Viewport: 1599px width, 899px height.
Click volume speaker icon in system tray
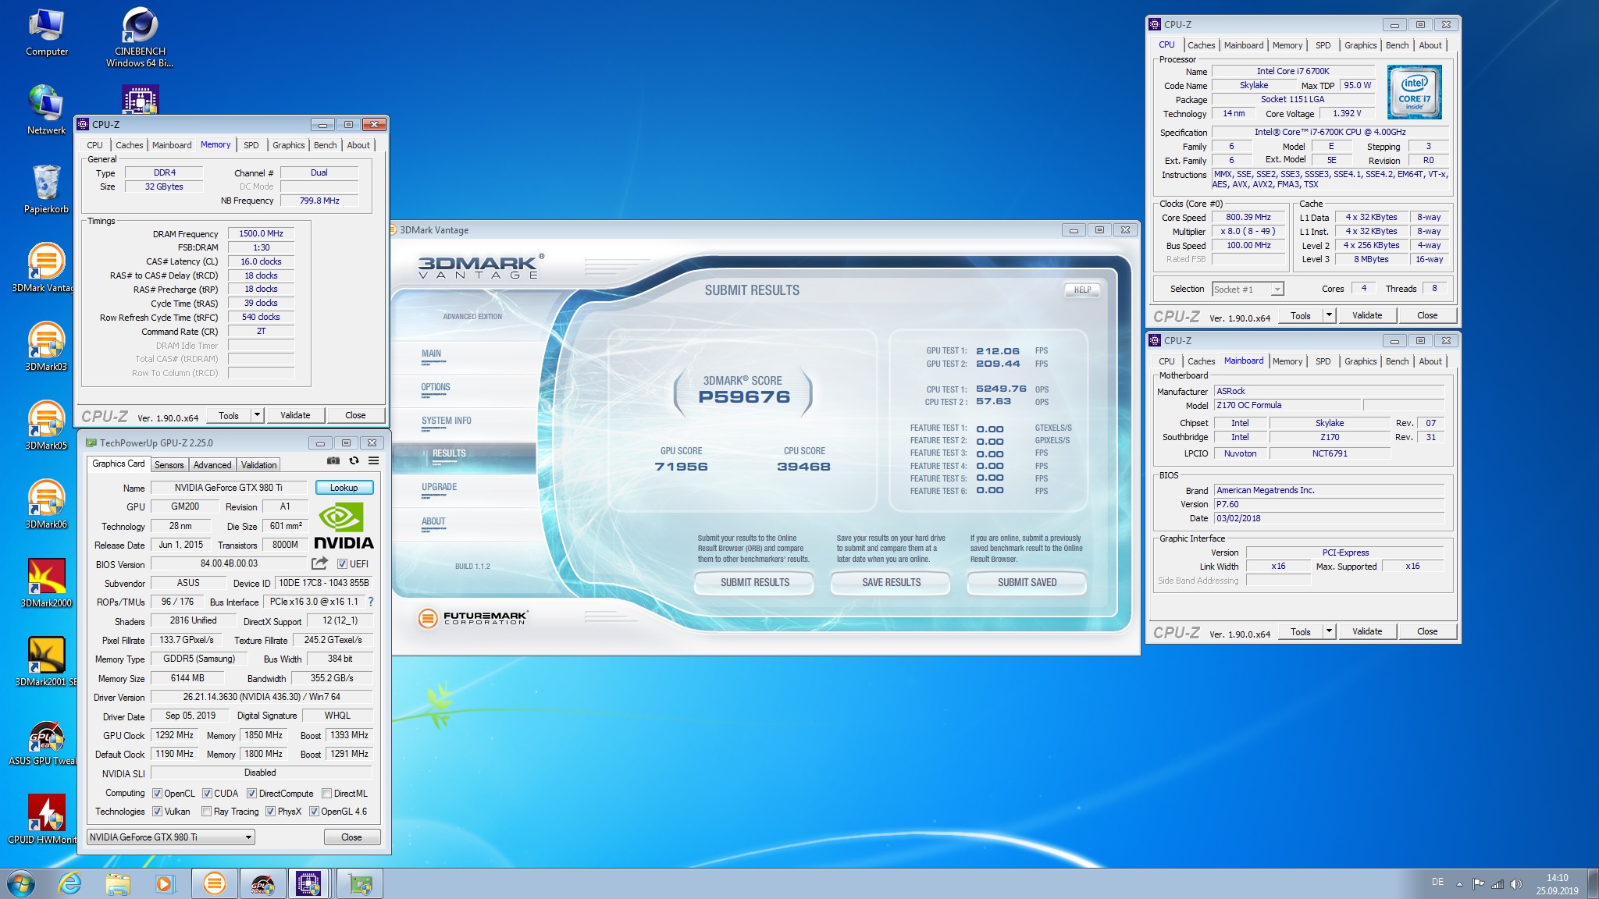click(1516, 884)
